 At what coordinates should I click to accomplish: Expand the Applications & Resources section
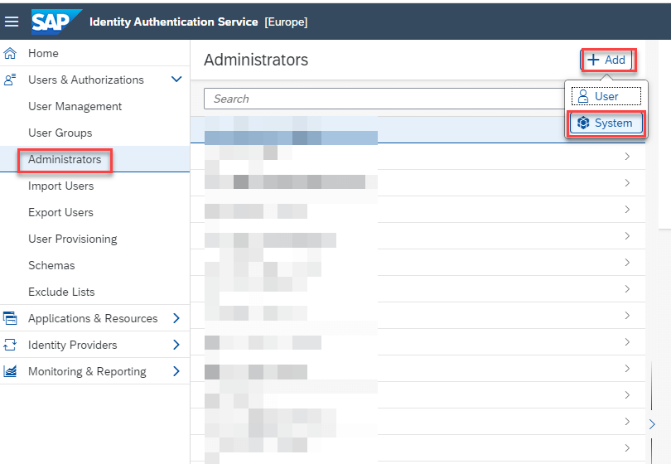(x=176, y=318)
